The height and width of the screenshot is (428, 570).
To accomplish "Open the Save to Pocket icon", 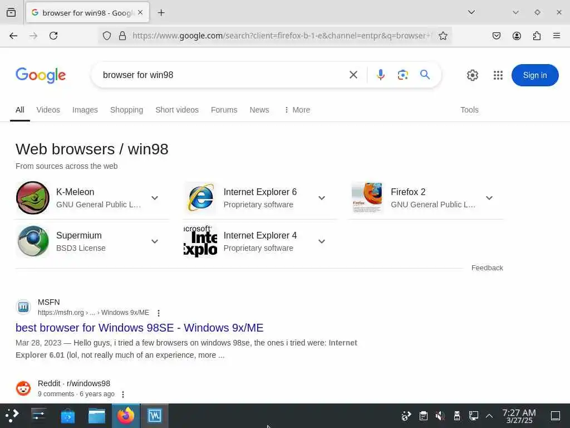I will click(497, 36).
